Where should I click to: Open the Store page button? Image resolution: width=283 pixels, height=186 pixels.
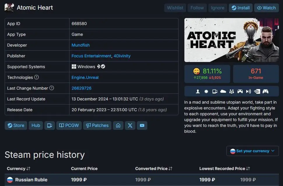click(16, 125)
